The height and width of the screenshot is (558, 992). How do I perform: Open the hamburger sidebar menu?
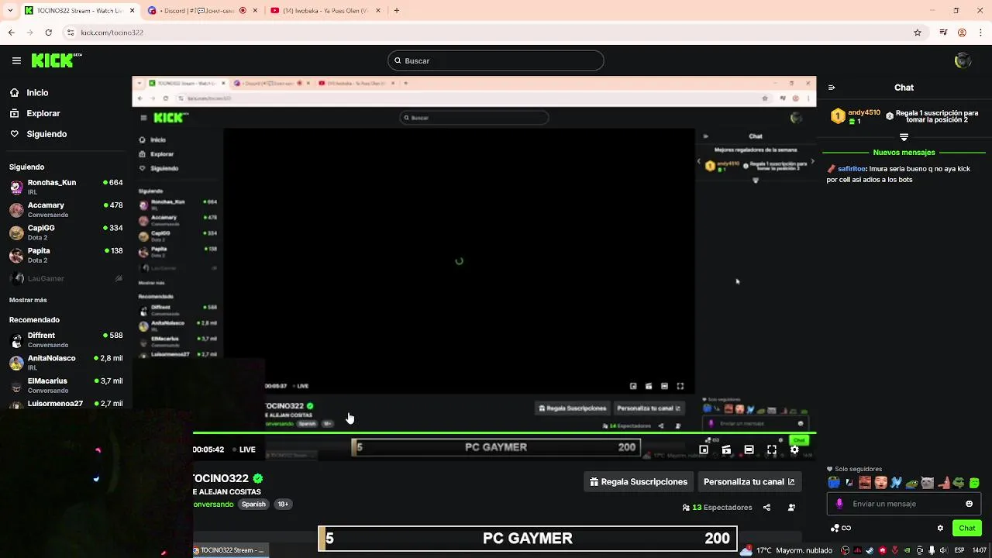tap(16, 60)
